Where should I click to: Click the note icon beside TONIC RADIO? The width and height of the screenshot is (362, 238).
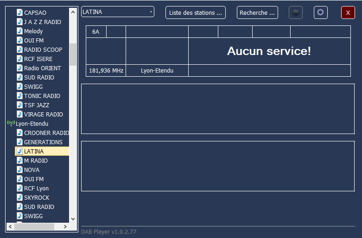(19, 96)
